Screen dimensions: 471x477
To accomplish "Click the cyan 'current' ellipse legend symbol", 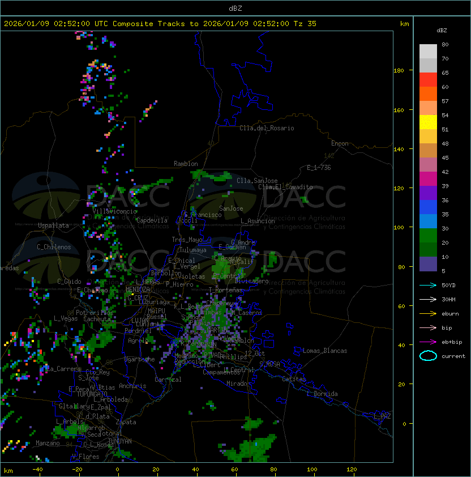I will click(x=428, y=356).
